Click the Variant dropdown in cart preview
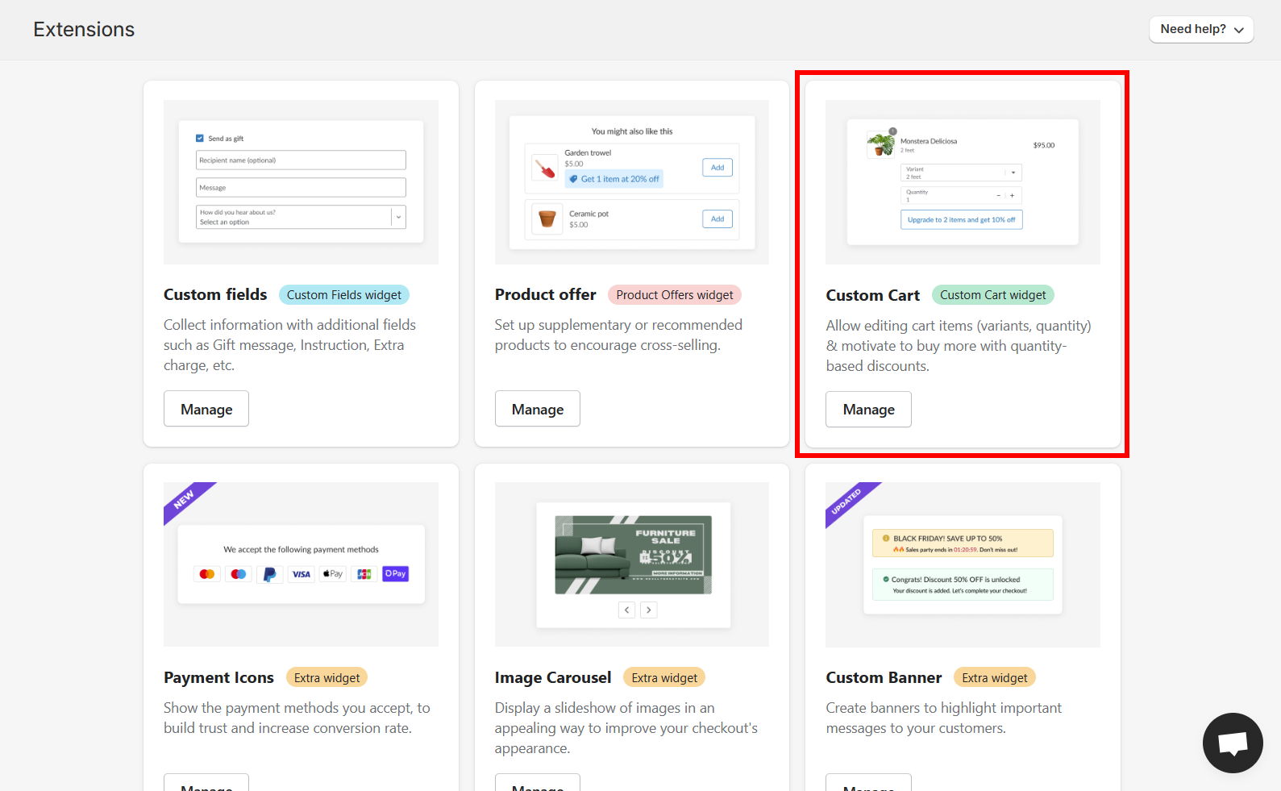This screenshot has width=1281, height=791. (x=961, y=173)
